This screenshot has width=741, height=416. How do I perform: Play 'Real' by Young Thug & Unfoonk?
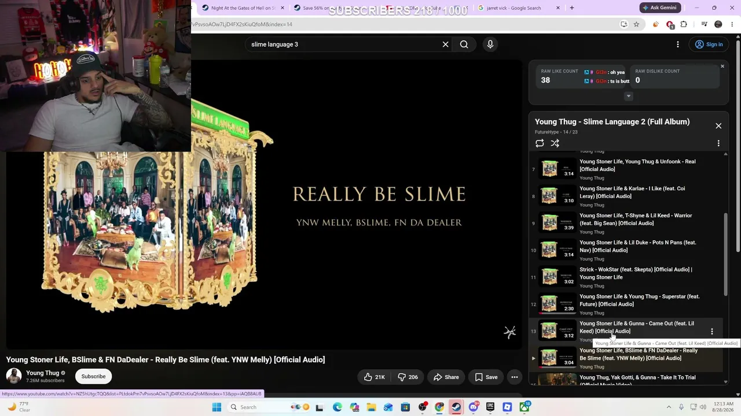click(x=626, y=169)
